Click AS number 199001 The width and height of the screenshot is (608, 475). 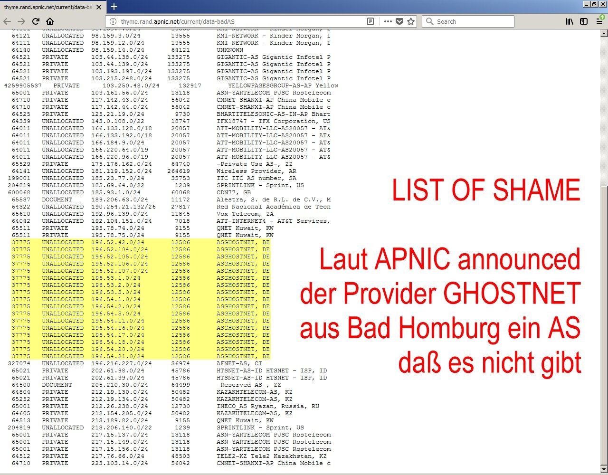click(x=19, y=178)
